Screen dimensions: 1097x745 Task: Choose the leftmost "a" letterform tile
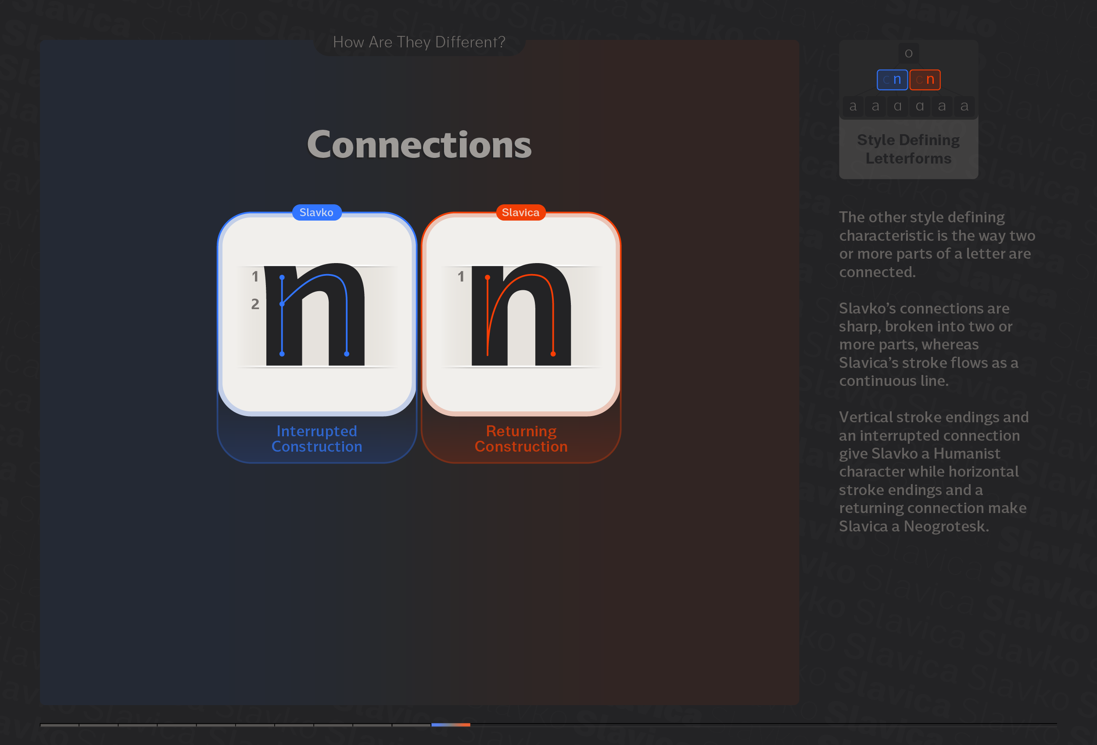click(853, 106)
